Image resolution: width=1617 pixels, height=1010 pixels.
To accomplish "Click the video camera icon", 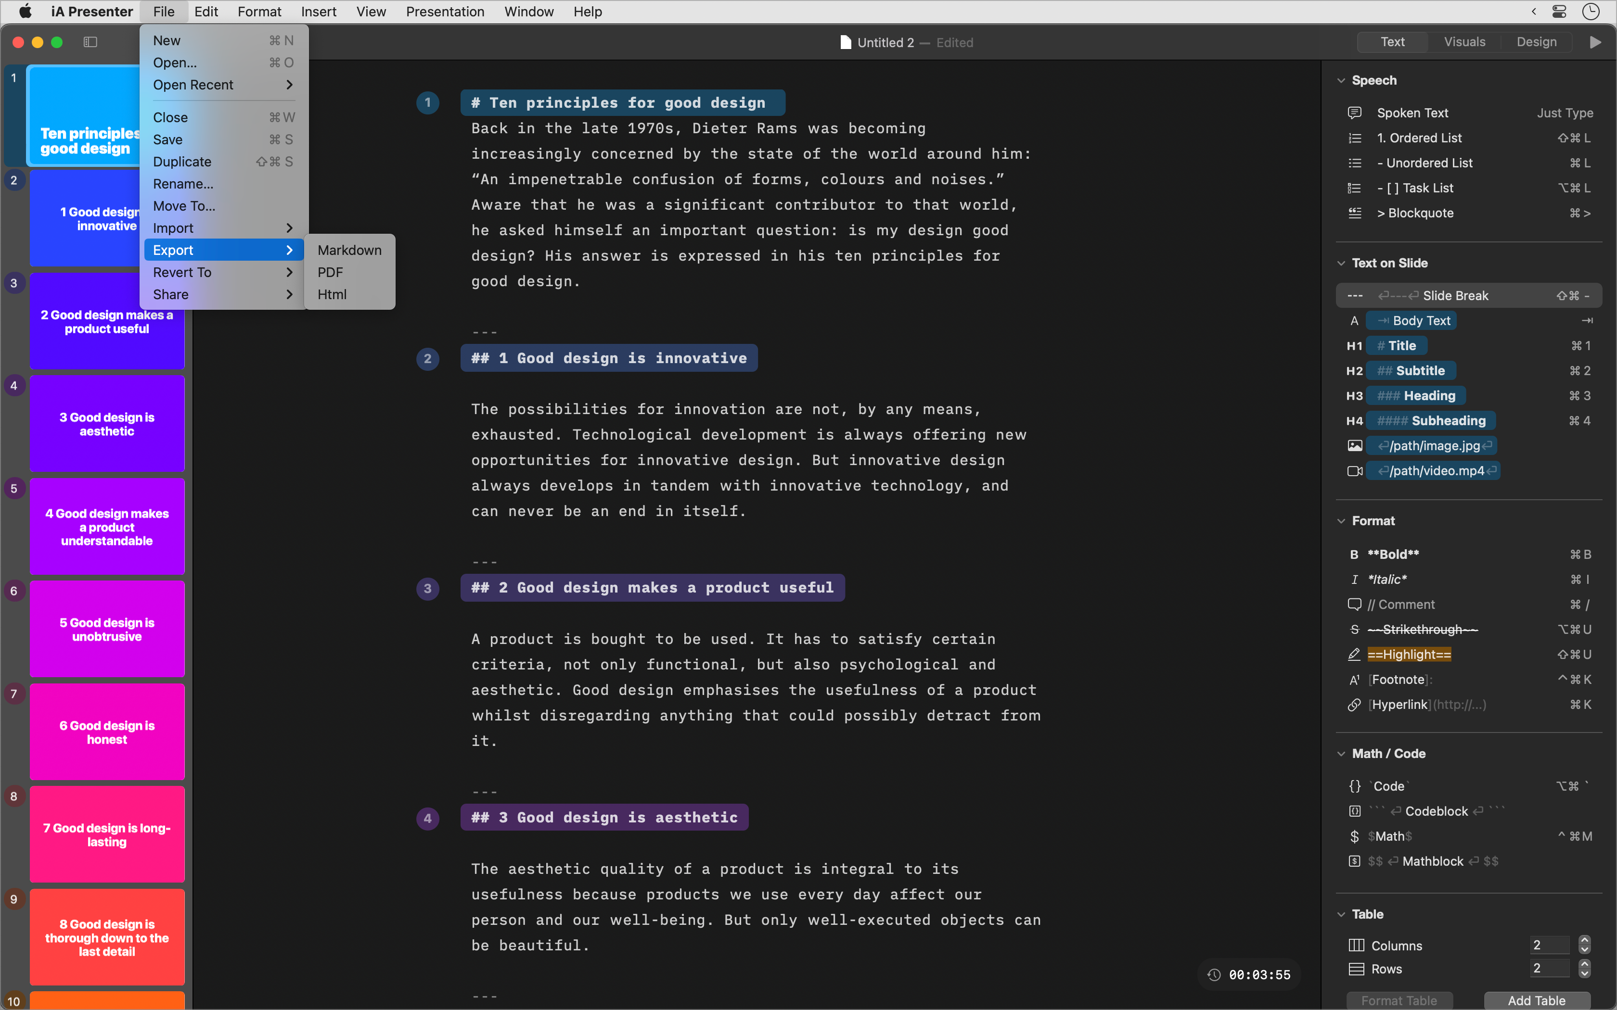I will (1354, 471).
